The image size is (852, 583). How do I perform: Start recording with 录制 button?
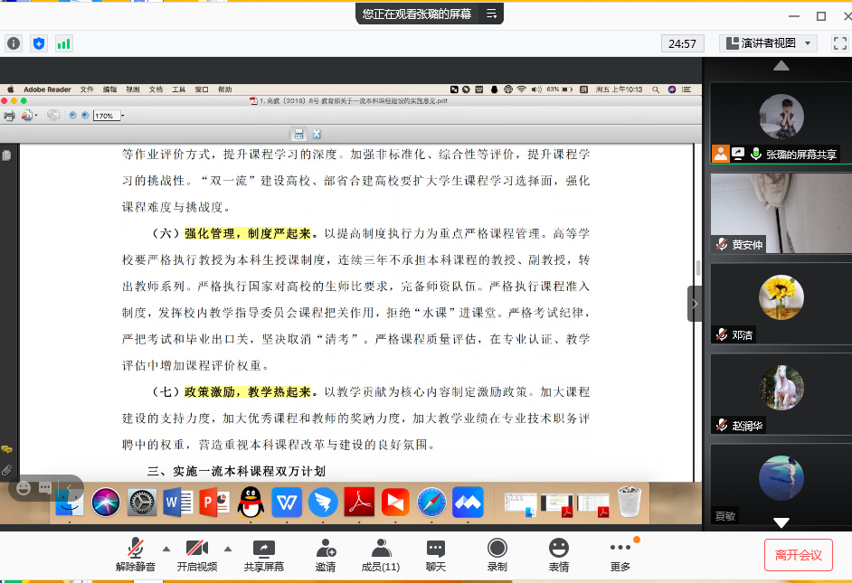point(497,554)
